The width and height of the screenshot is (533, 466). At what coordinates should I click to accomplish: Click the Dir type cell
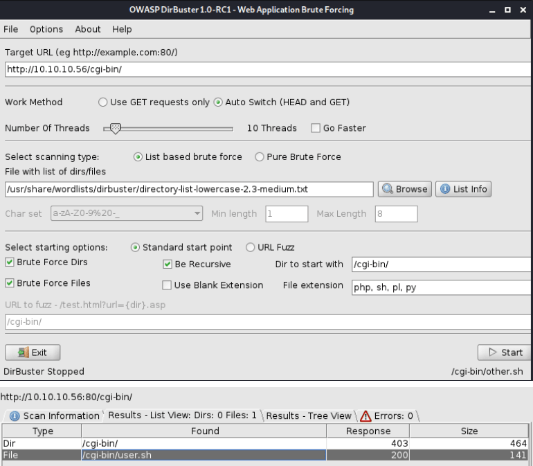point(42,444)
